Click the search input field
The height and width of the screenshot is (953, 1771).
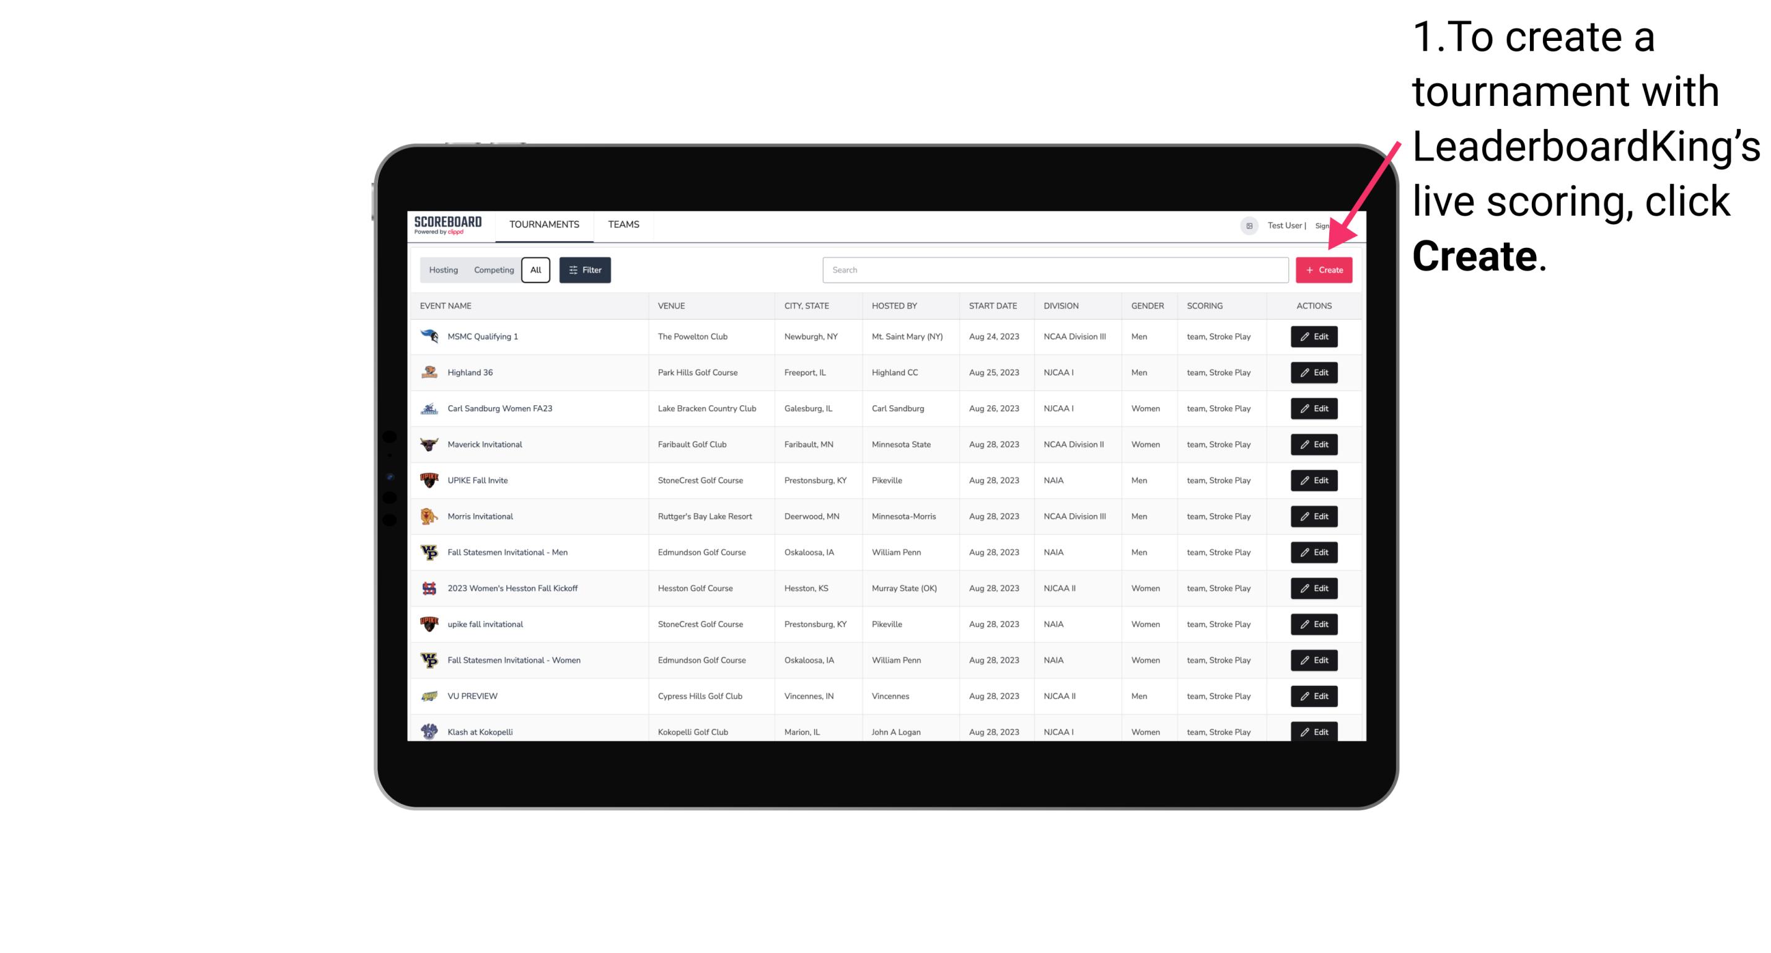tap(1055, 270)
